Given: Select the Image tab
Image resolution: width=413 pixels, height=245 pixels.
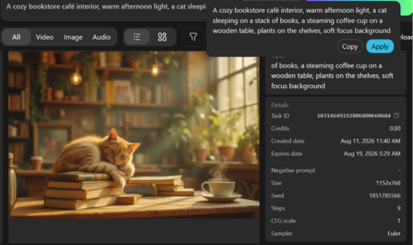Looking at the screenshot, I should 73,37.
